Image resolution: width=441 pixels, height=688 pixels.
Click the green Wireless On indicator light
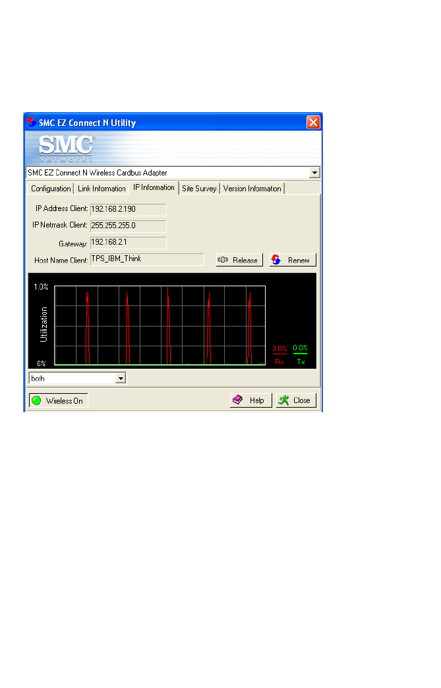pos(36,400)
